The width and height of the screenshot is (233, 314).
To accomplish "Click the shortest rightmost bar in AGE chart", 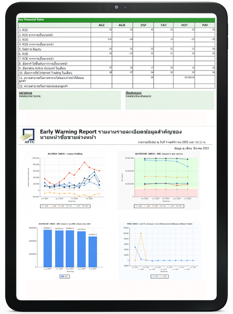I will coord(93,252).
